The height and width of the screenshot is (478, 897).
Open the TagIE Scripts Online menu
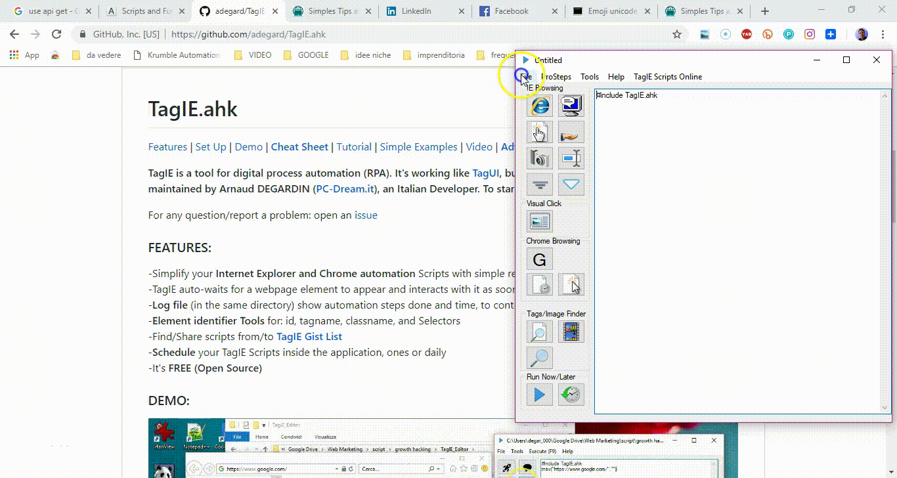[x=668, y=77]
